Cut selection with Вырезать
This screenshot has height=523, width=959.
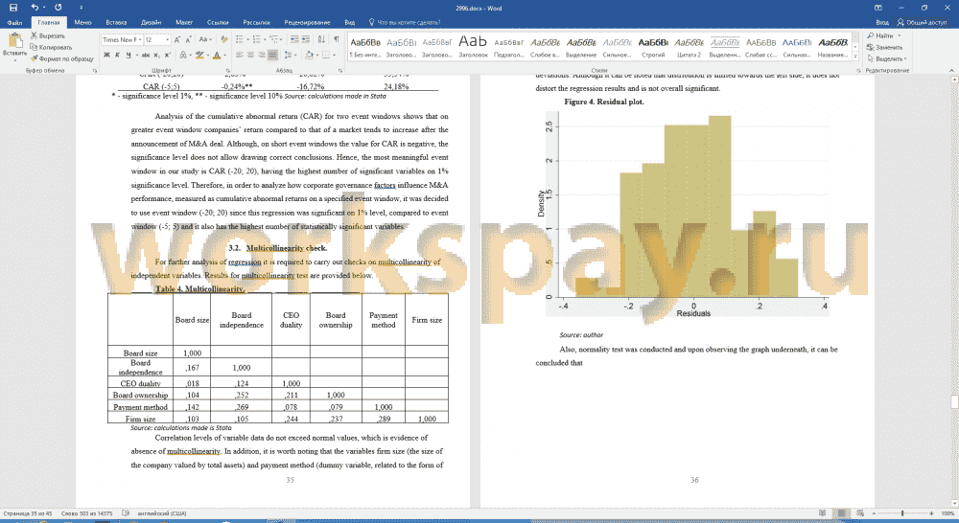coord(48,36)
